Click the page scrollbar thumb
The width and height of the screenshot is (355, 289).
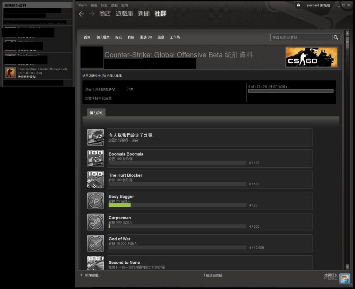point(347,43)
